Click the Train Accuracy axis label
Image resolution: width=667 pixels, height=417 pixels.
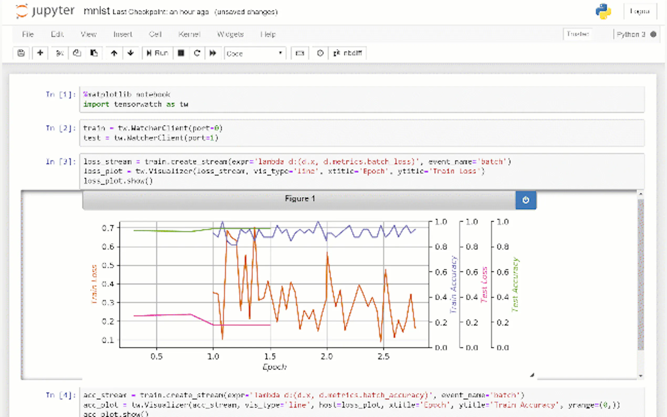(454, 284)
